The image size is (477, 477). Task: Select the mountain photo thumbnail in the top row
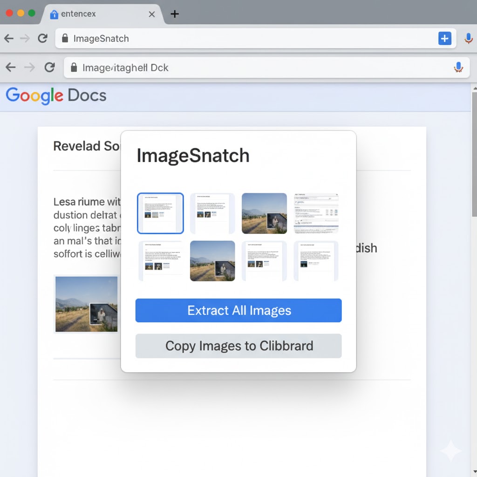[264, 213]
